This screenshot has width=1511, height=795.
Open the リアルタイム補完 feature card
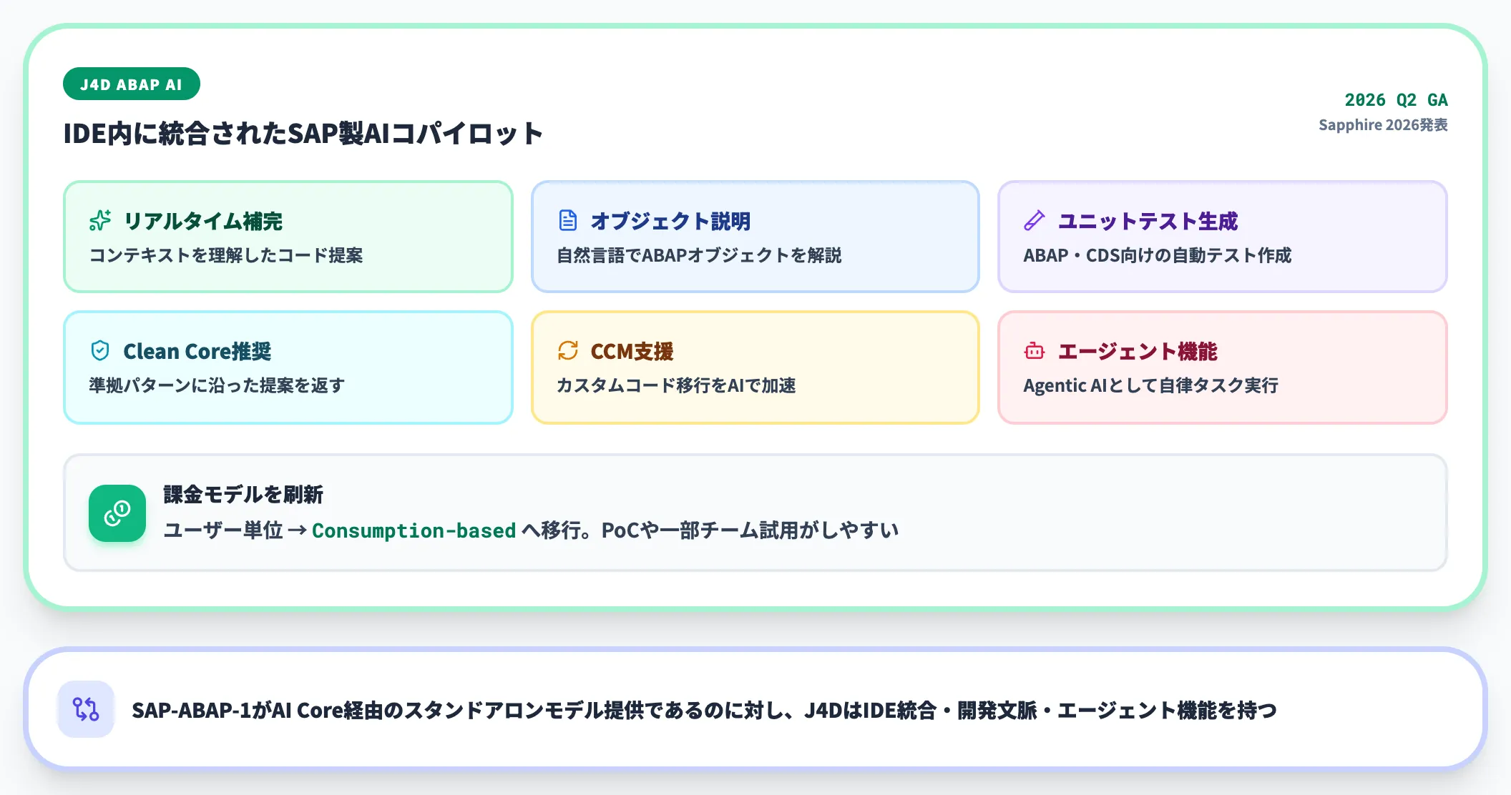point(288,237)
